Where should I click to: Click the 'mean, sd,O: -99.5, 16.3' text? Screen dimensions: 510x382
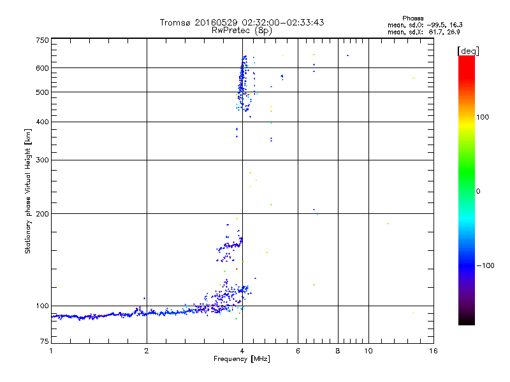pyautogui.click(x=425, y=25)
